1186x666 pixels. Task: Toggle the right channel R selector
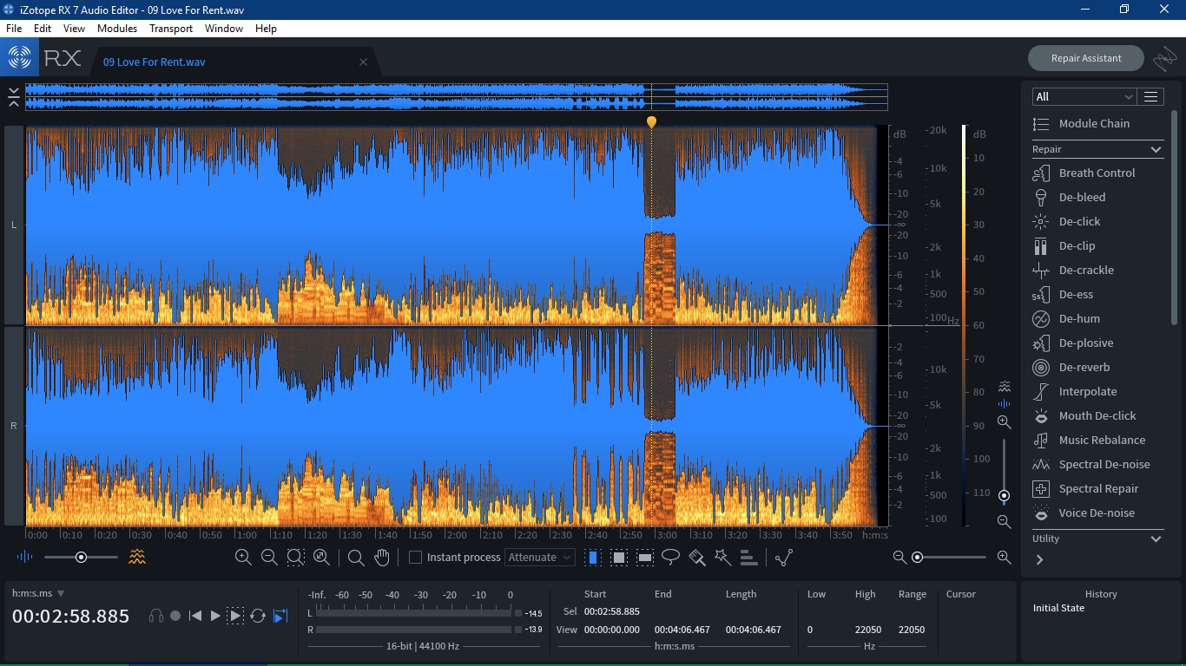click(x=13, y=426)
